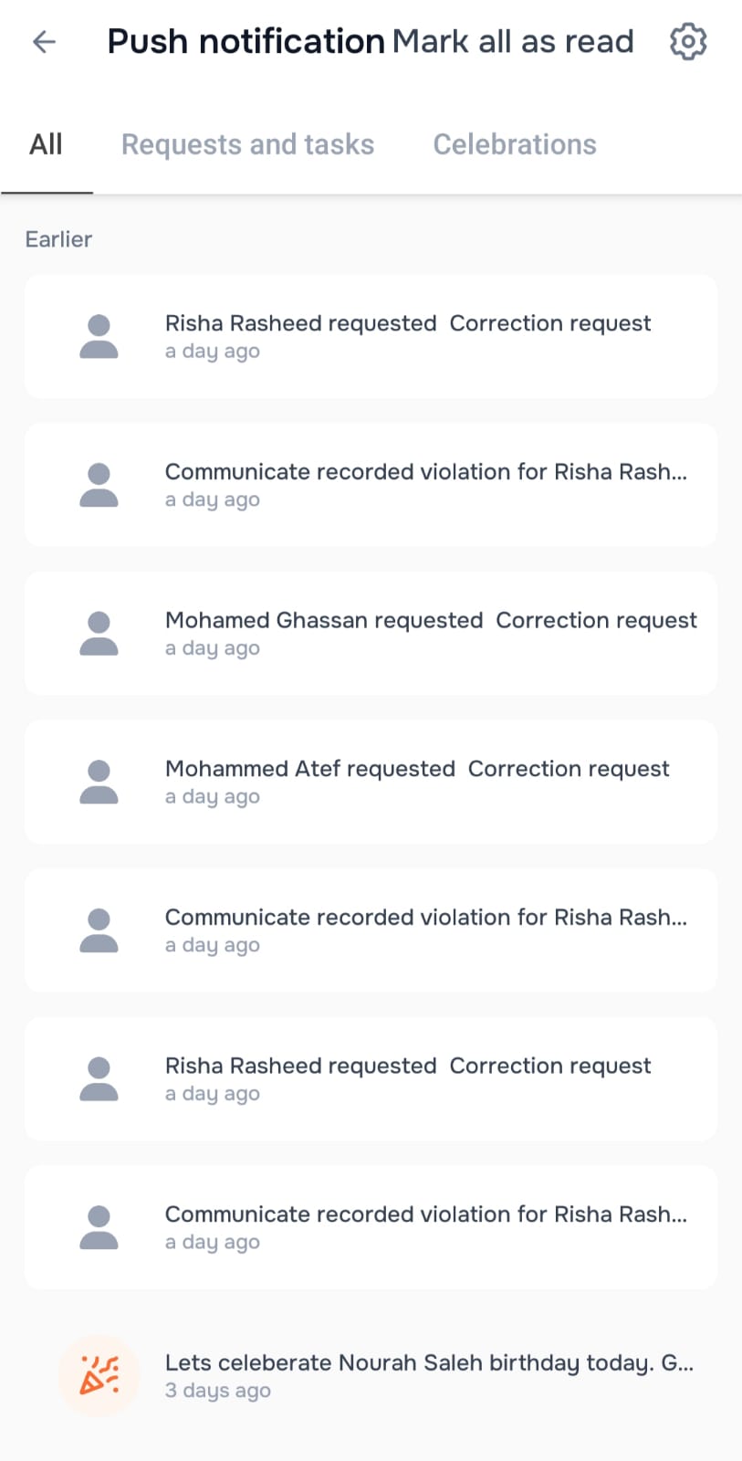Screen dimensions: 742x1461
Task: Click avatar of first Risha Rasheed request
Action: [x=99, y=337]
